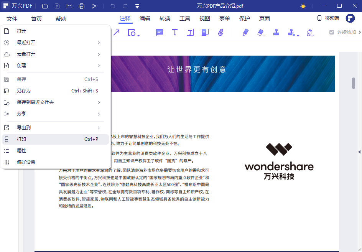Select the typewriter text tool

pyautogui.click(x=174, y=33)
